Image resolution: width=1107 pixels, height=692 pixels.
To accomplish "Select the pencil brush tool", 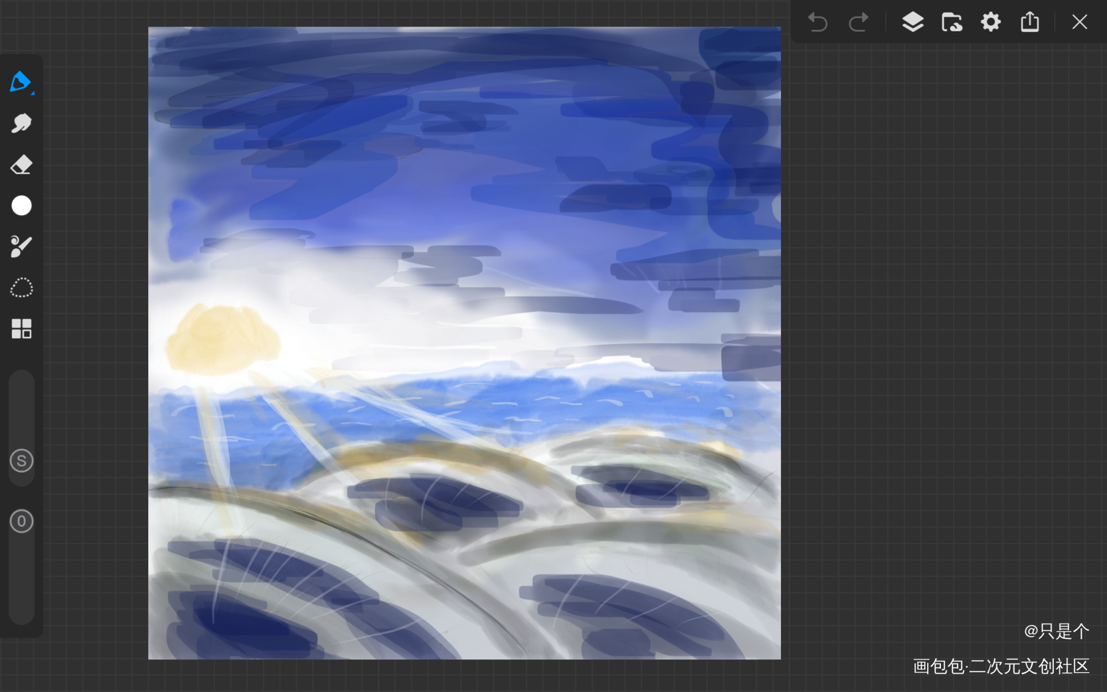I will 20,82.
